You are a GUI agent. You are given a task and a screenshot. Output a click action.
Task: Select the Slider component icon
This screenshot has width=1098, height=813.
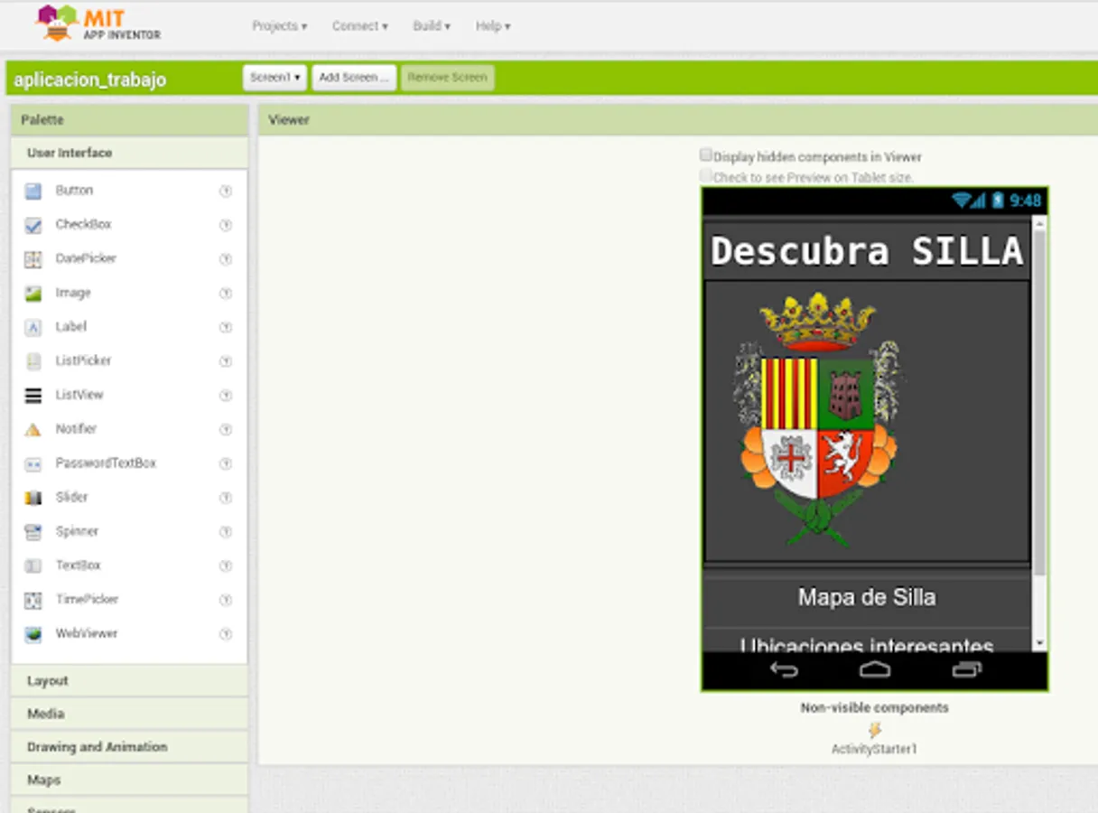click(33, 498)
